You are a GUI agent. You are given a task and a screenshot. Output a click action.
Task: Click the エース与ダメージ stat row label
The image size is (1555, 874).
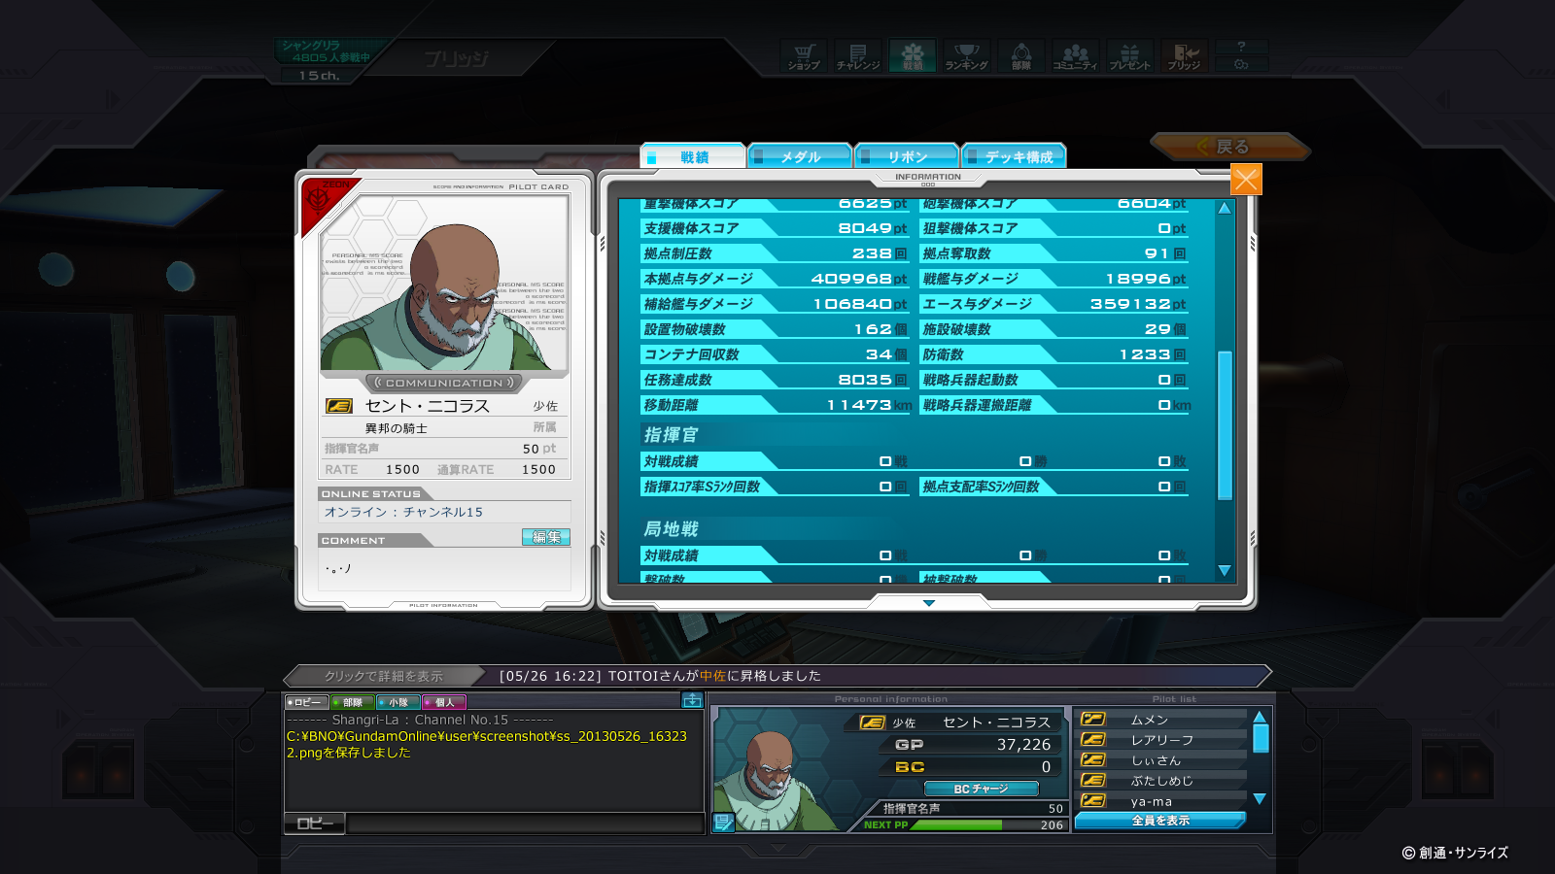[977, 304]
